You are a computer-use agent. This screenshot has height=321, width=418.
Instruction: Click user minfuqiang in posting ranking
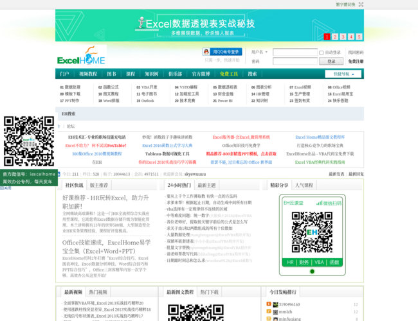tap(290, 319)
